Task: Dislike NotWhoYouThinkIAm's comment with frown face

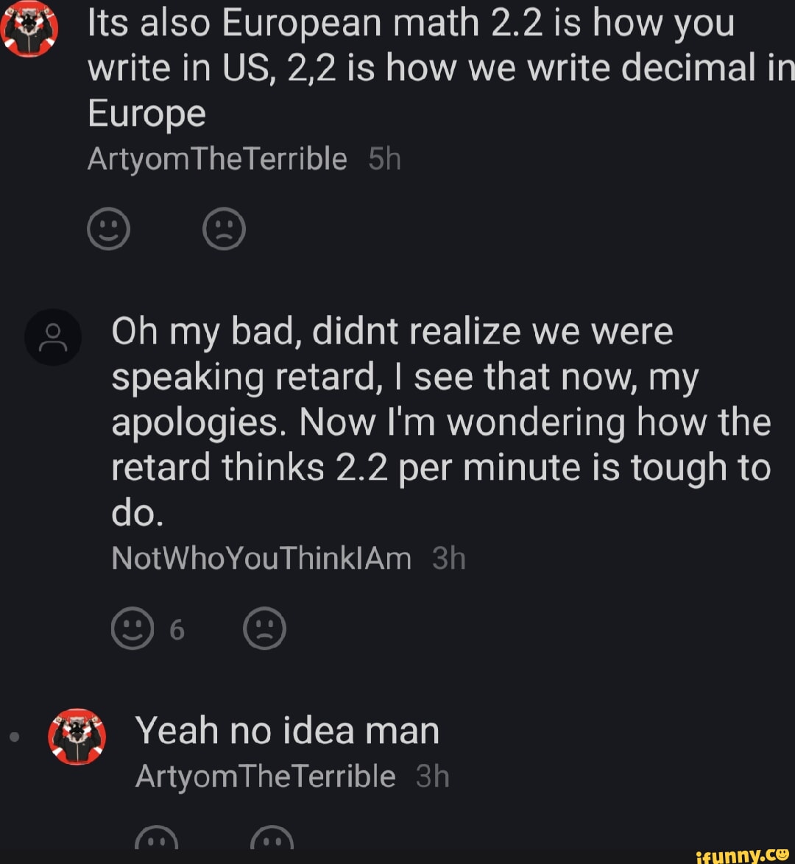Action: pyautogui.click(x=264, y=628)
